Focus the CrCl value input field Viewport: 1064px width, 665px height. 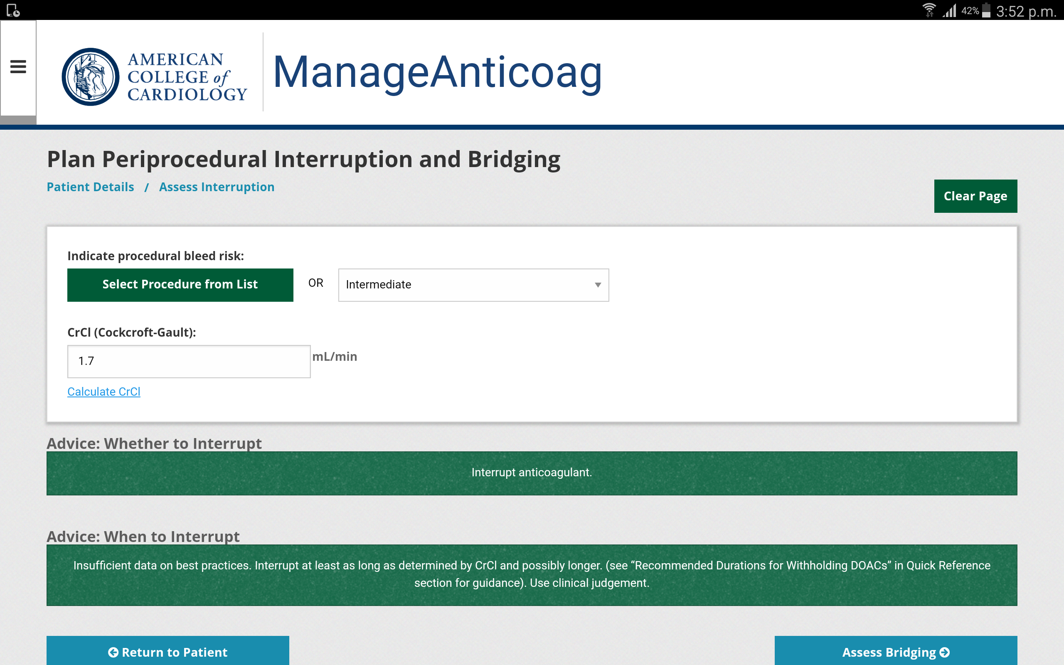click(189, 361)
